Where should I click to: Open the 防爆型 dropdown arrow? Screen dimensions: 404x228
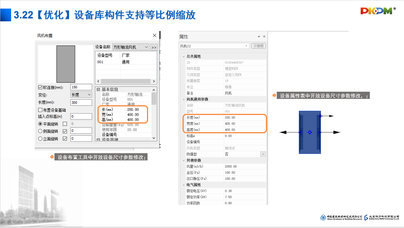[263, 154]
